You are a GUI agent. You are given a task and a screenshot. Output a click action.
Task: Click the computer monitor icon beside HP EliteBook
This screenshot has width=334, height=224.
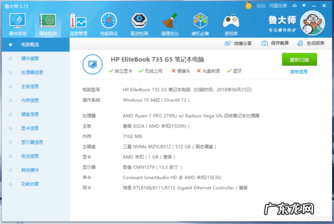click(x=92, y=64)
